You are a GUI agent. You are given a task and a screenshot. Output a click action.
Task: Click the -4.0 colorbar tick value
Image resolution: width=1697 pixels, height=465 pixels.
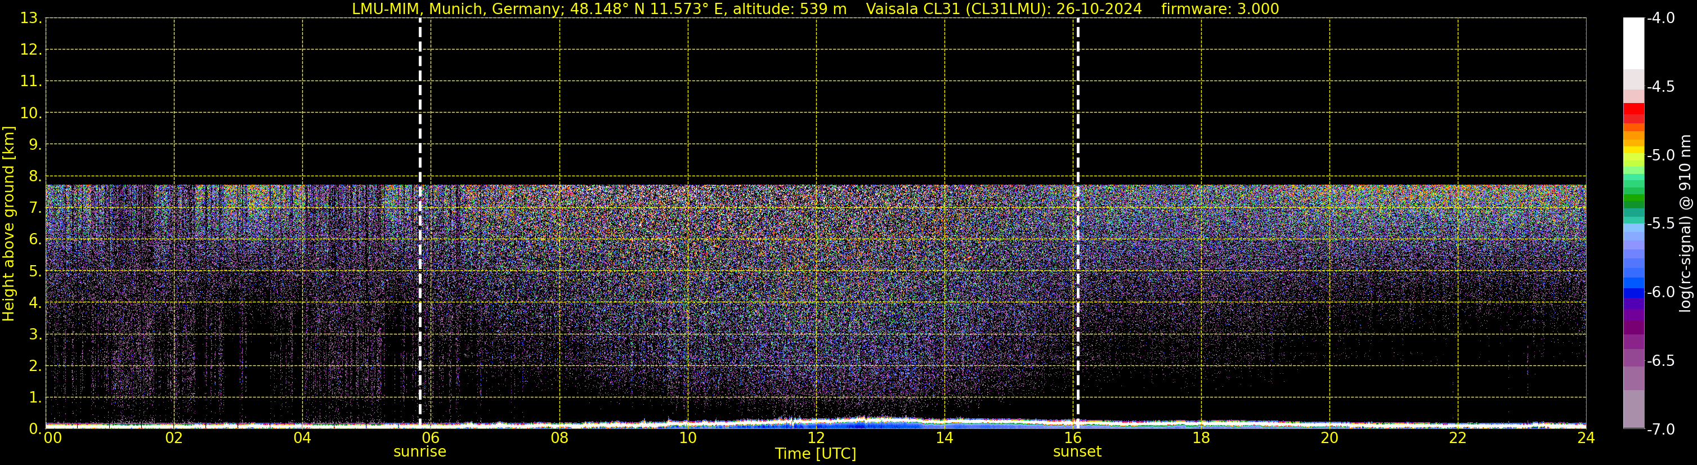tap(1660, 19)
